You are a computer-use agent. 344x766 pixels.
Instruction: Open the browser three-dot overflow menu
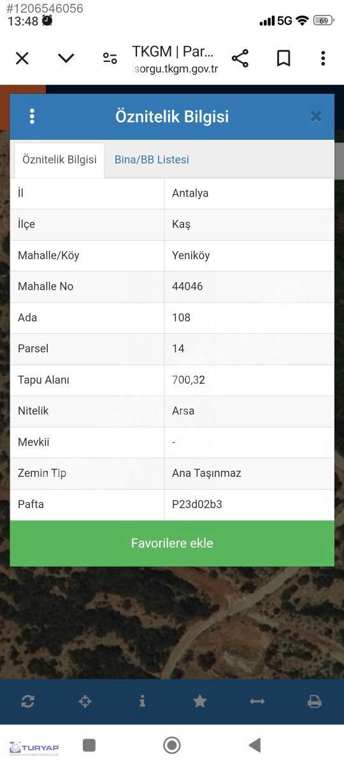pyautogui.click(x=323, y=59)
